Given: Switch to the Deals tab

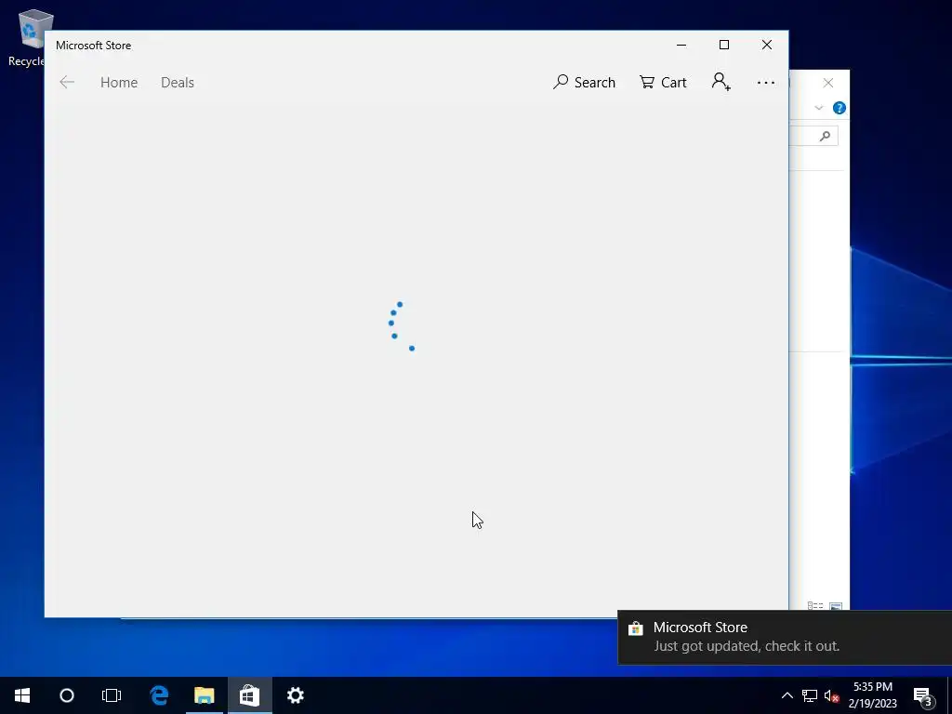Looking at the screenshot, I should (178, 83).
